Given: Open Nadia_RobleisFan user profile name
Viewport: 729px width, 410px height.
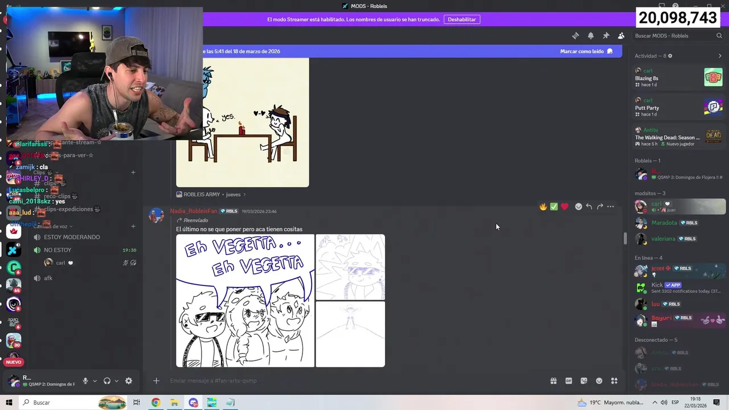Looking at the screenshot, I should tap(193, 211).
